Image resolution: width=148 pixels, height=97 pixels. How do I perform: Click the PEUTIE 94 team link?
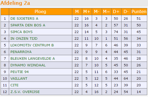(20, 72)
